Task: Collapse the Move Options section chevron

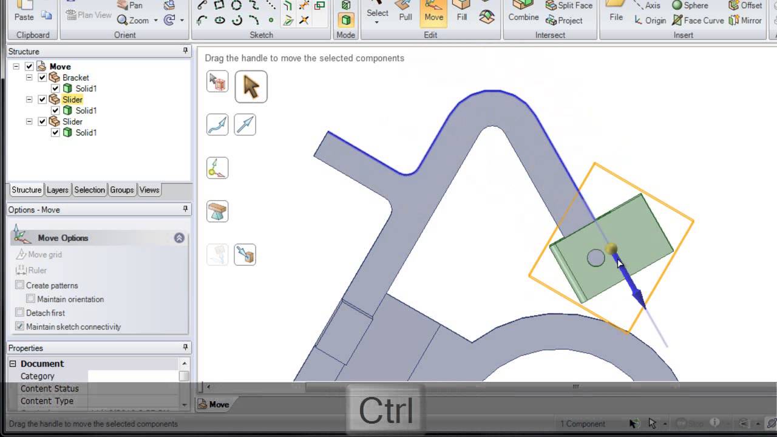Action: pyautogui.click(x=179, y=238)
